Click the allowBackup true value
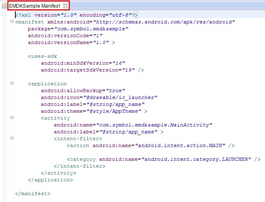Viewport: 265px width, 202px height. [116, 90]
